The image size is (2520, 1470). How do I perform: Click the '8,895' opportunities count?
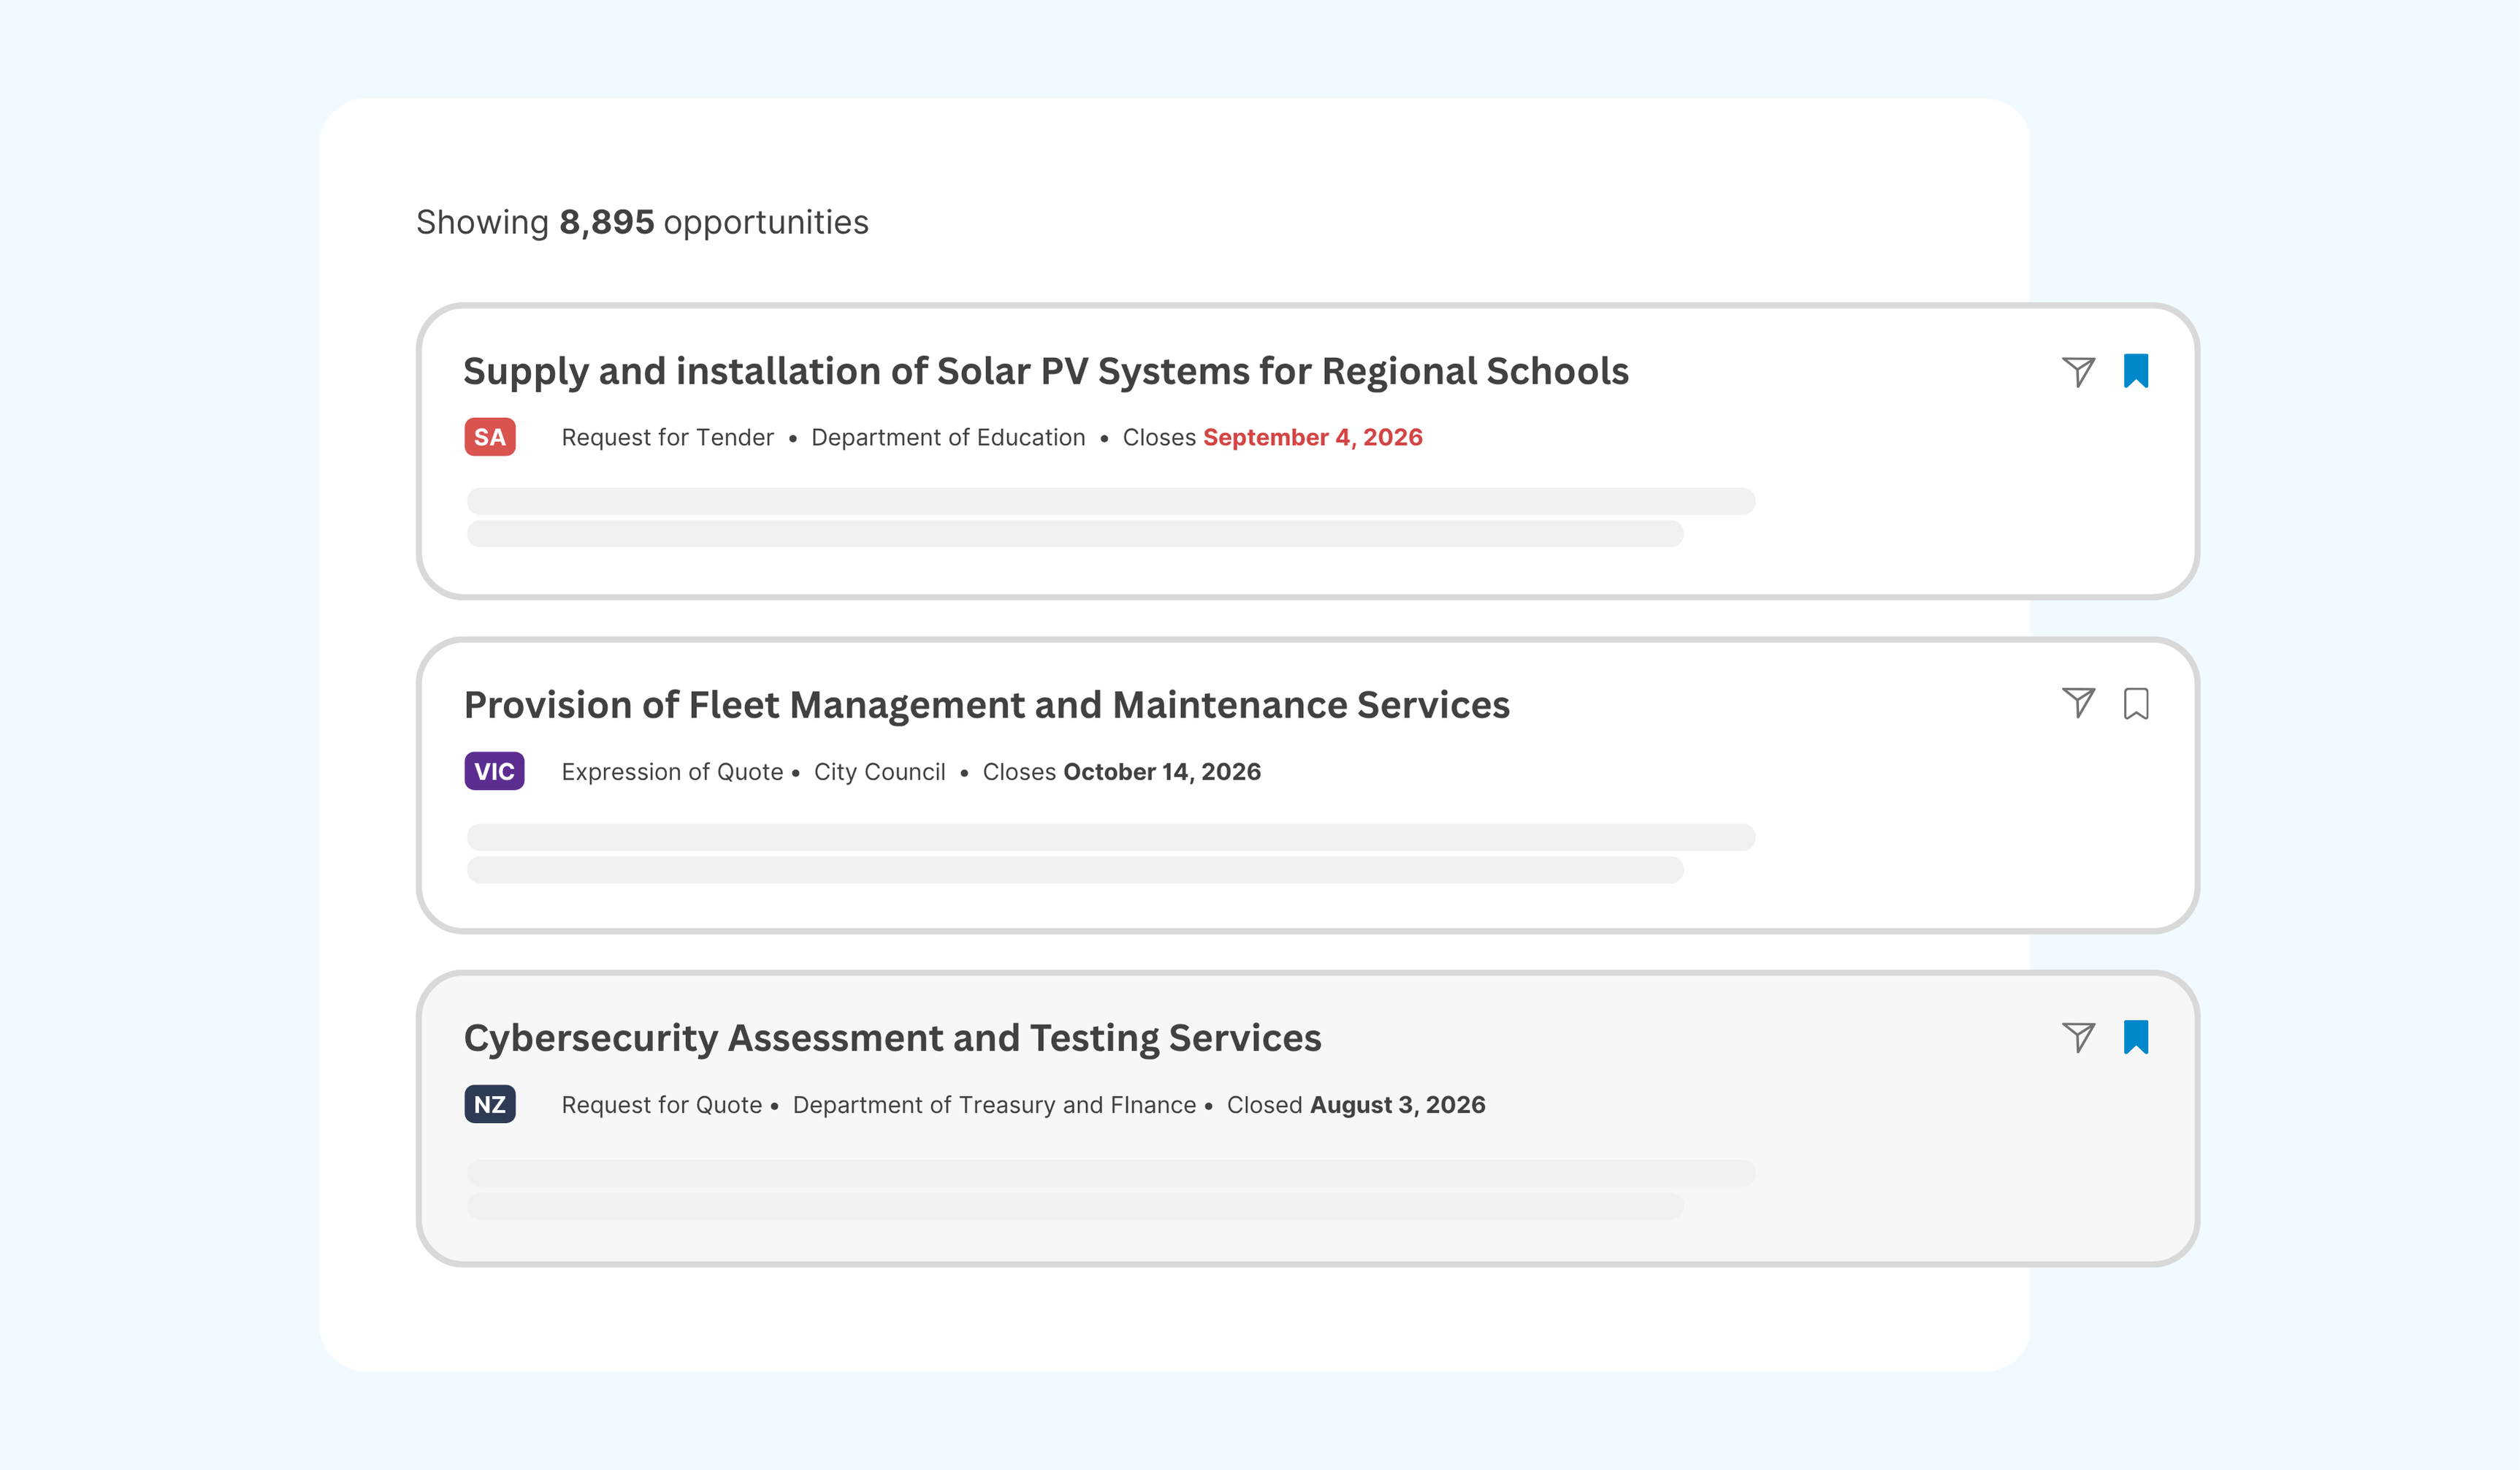pyautogui.click(x=607, y=222)
